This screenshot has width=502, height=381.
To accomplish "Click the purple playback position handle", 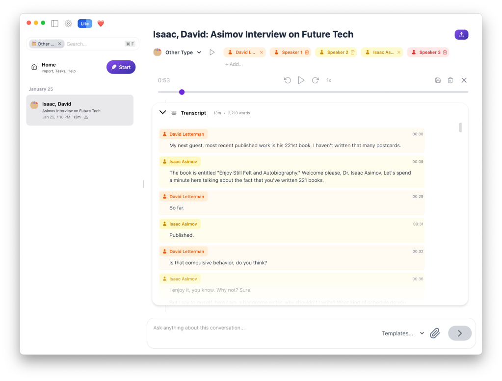I will coord(182,92).
